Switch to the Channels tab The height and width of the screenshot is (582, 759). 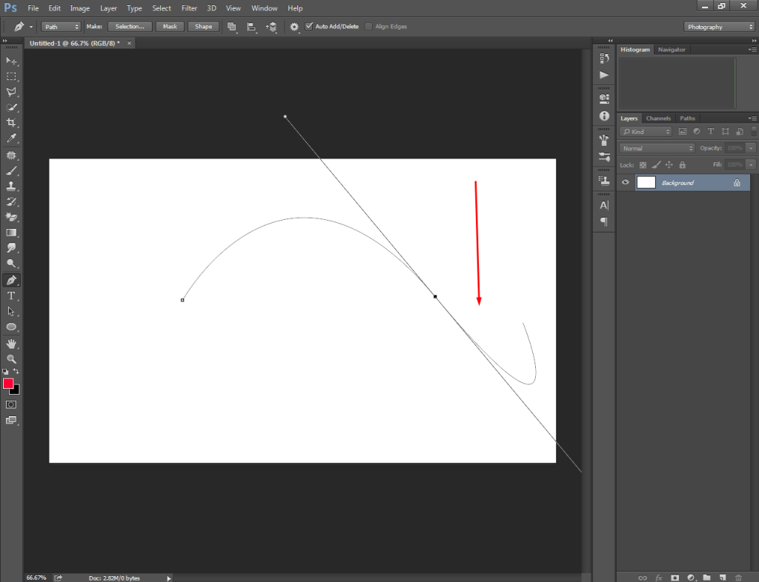pyautogui.click(x=658, y=118)
